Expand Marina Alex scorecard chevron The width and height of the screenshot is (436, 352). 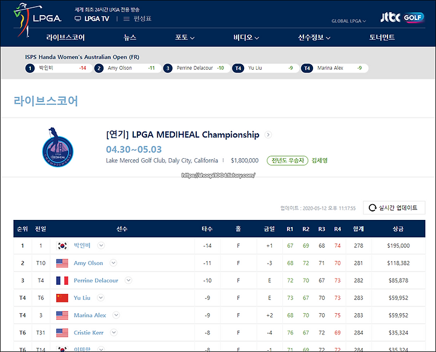click(116, 315)
